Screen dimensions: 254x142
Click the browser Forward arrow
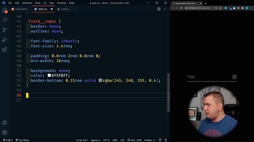(x=177, y=8)
